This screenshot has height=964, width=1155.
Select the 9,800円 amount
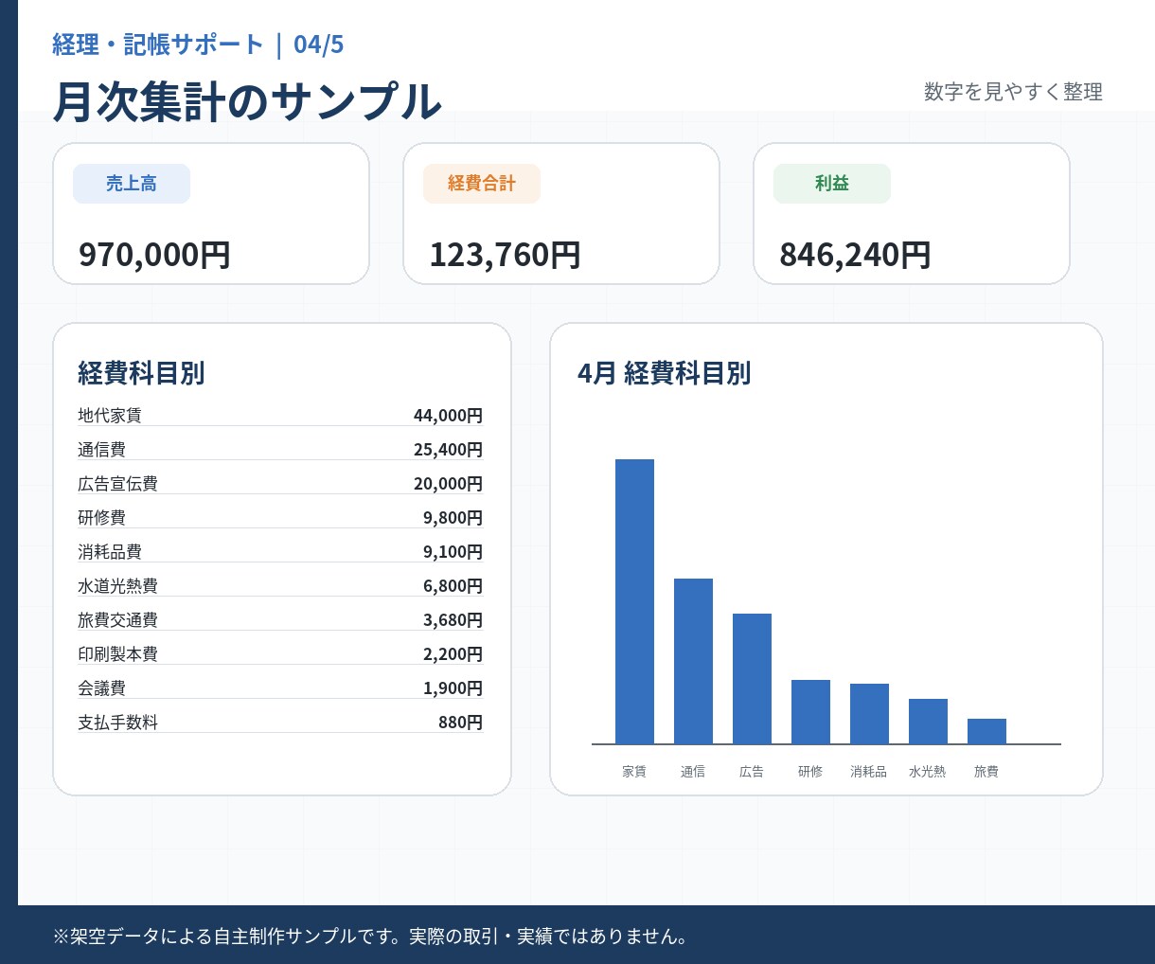tap(453, 517)
